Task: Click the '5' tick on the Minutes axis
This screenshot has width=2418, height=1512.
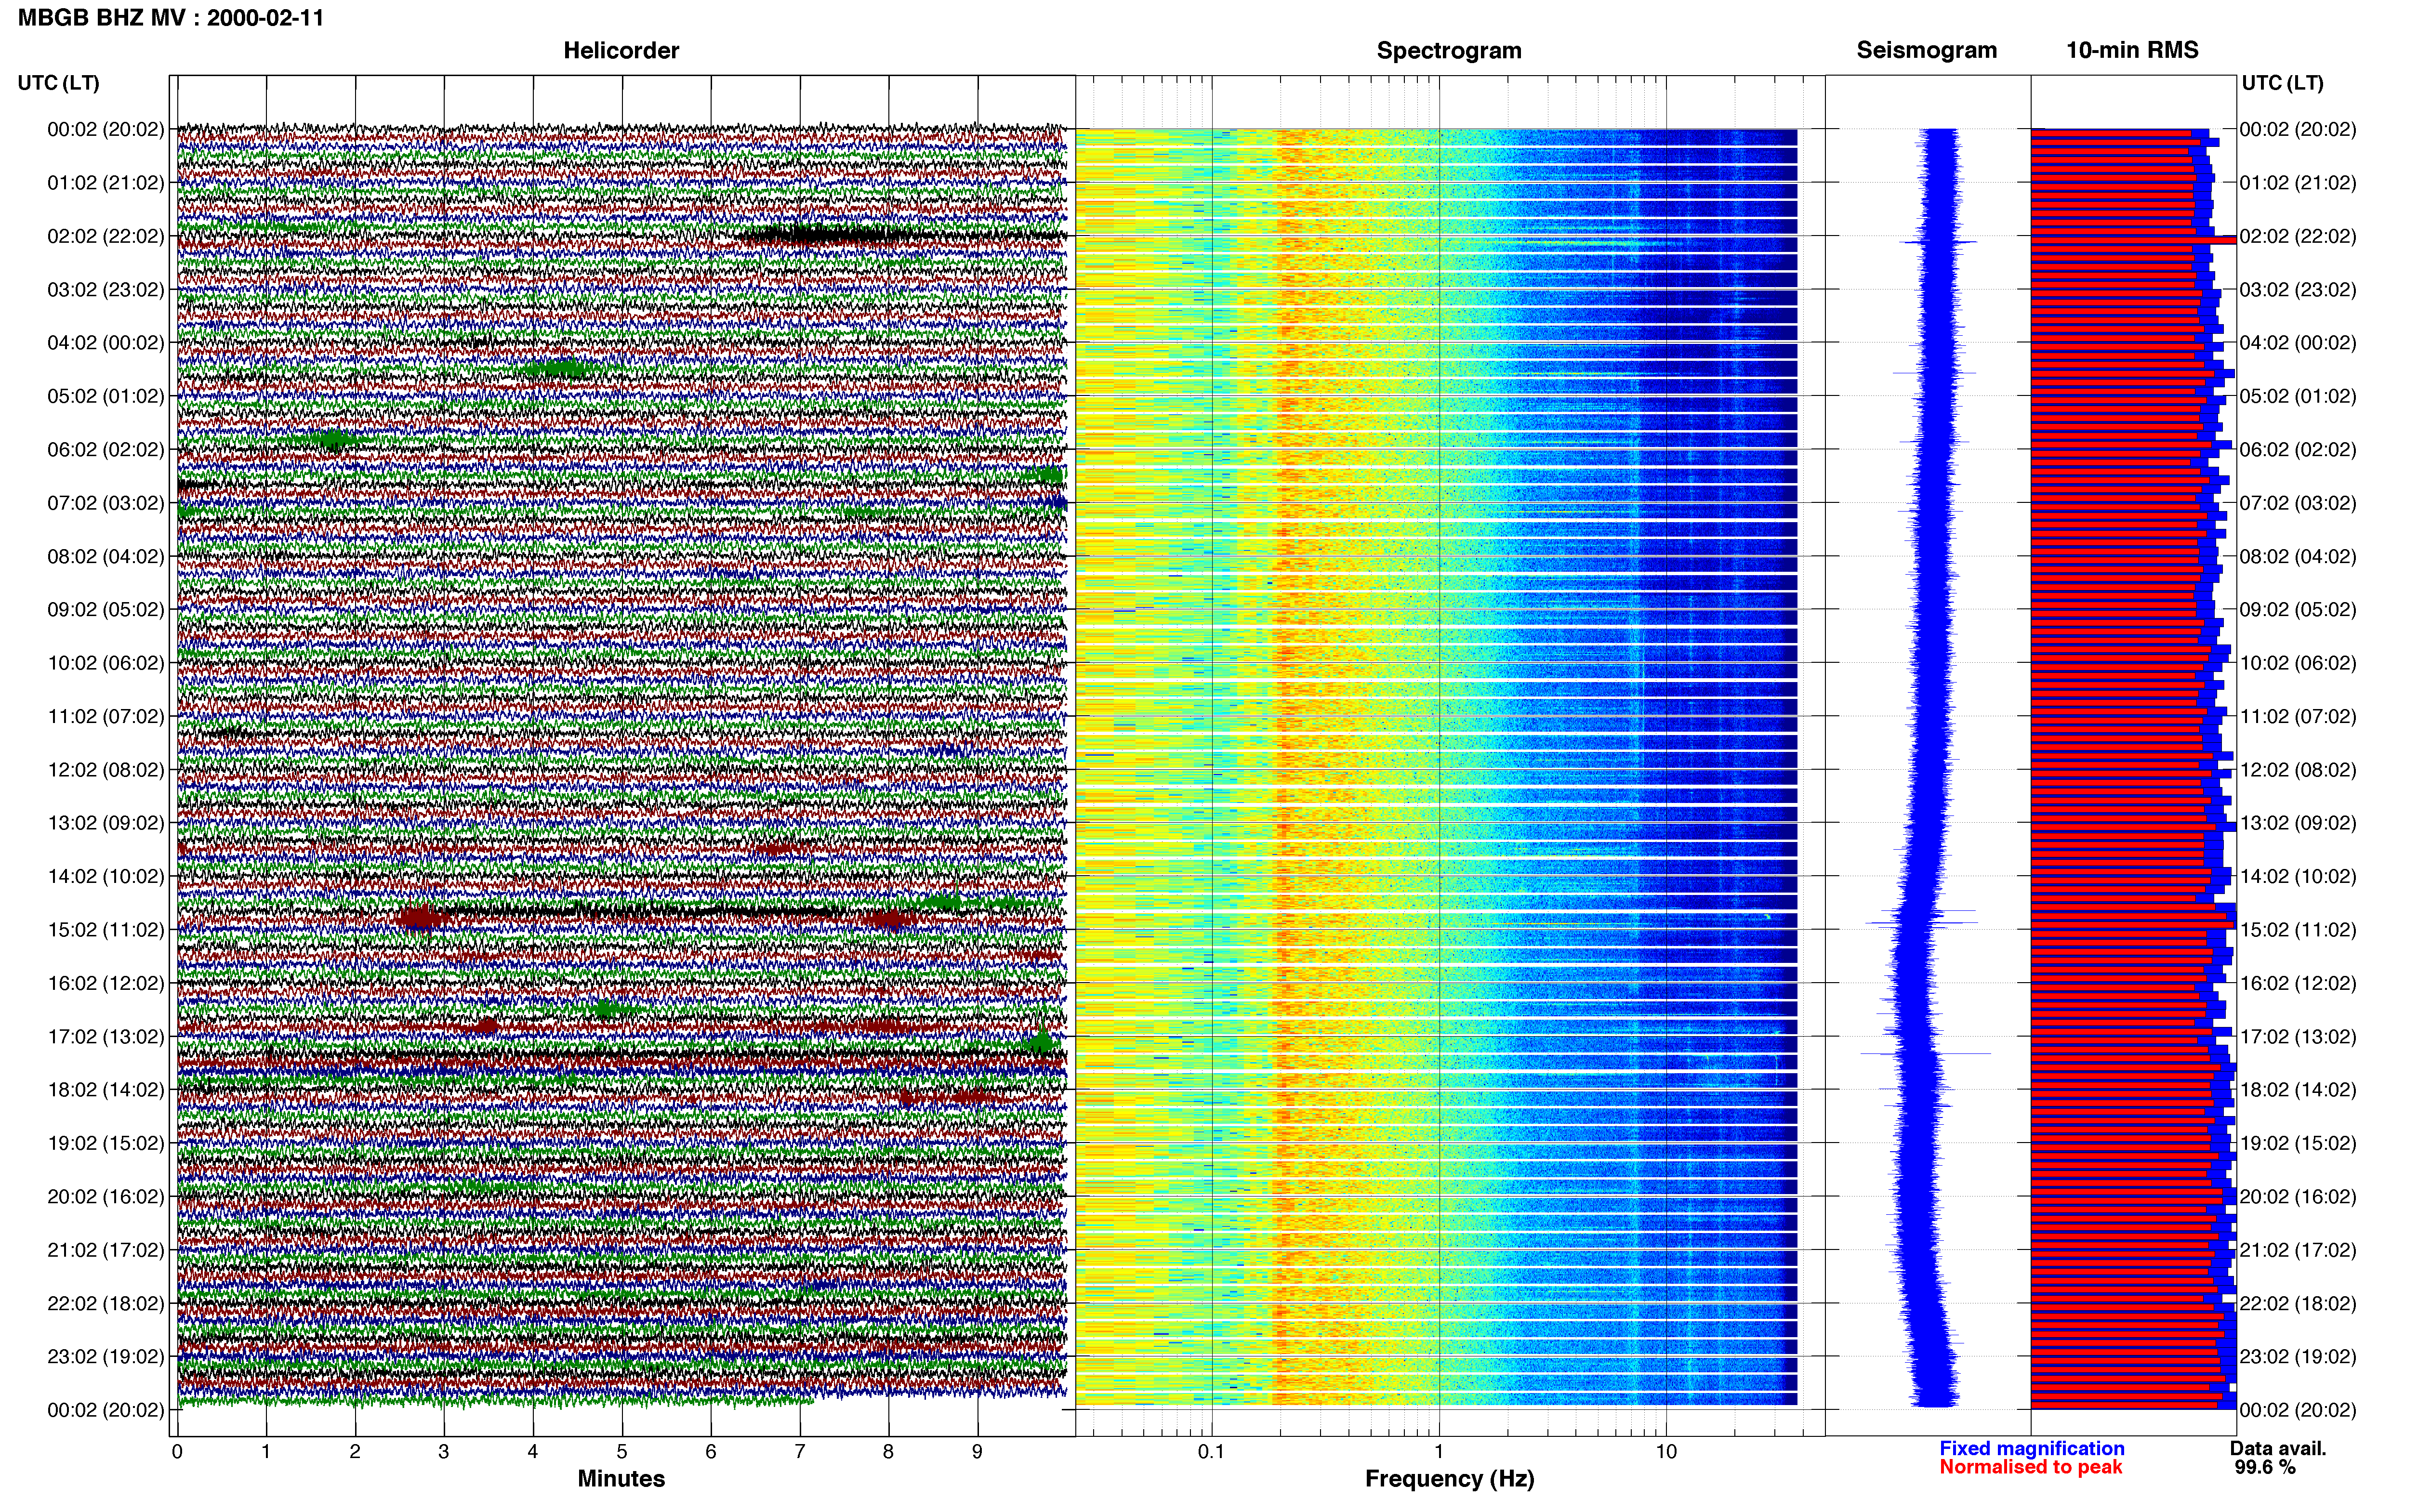Action: point(622,1452)
